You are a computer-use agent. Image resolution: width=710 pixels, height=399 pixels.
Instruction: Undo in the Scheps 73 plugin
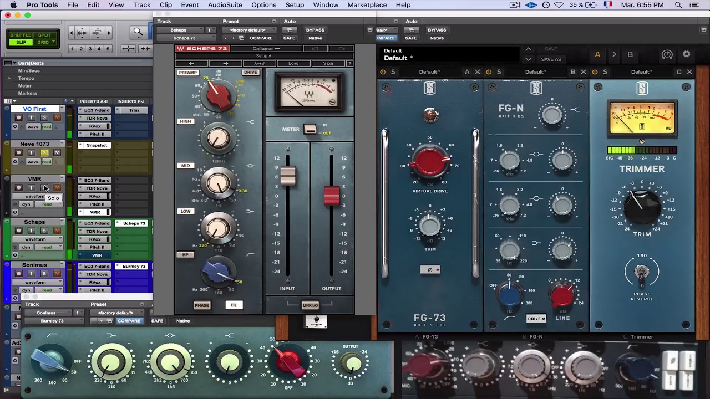point(315,49)
